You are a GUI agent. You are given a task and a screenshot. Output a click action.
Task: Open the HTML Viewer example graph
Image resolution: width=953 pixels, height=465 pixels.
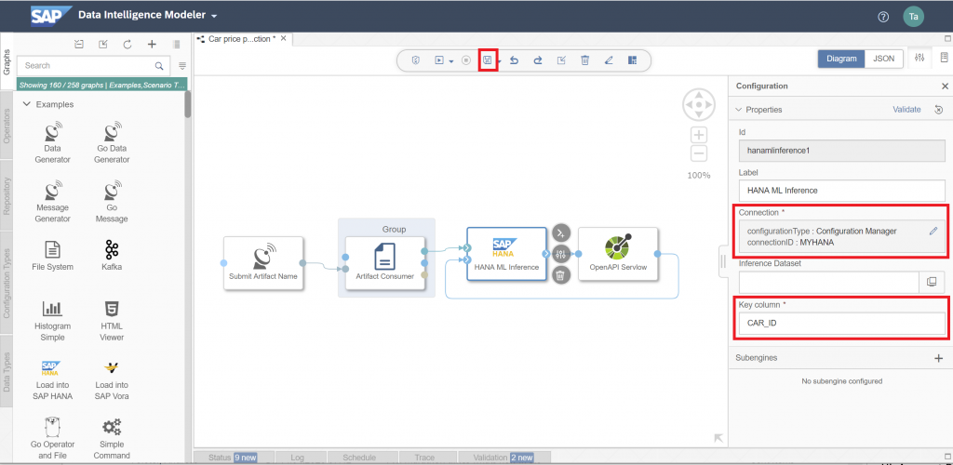[x=112, y=321]
